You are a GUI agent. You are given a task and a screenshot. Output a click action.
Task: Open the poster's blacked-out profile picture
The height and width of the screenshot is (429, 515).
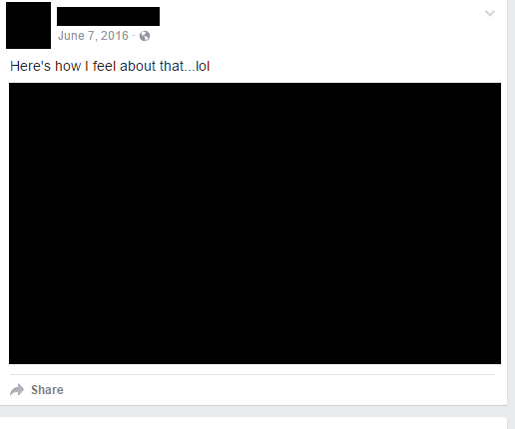pyautogui.click(x=28, y=25)
